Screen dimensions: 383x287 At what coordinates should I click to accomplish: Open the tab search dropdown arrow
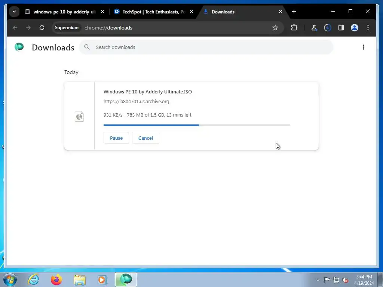click(14, 12)
